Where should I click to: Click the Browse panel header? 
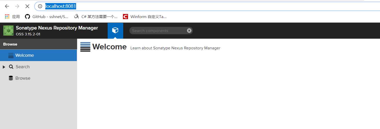38,44
